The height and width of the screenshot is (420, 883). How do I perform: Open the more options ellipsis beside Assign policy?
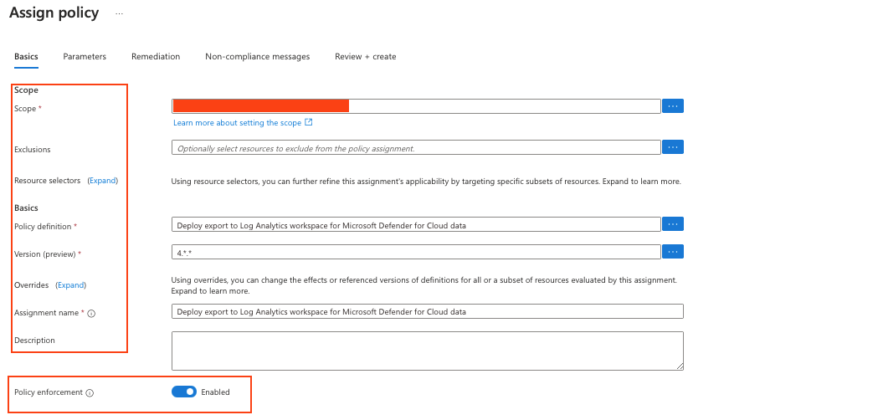(x=119, y=13)
